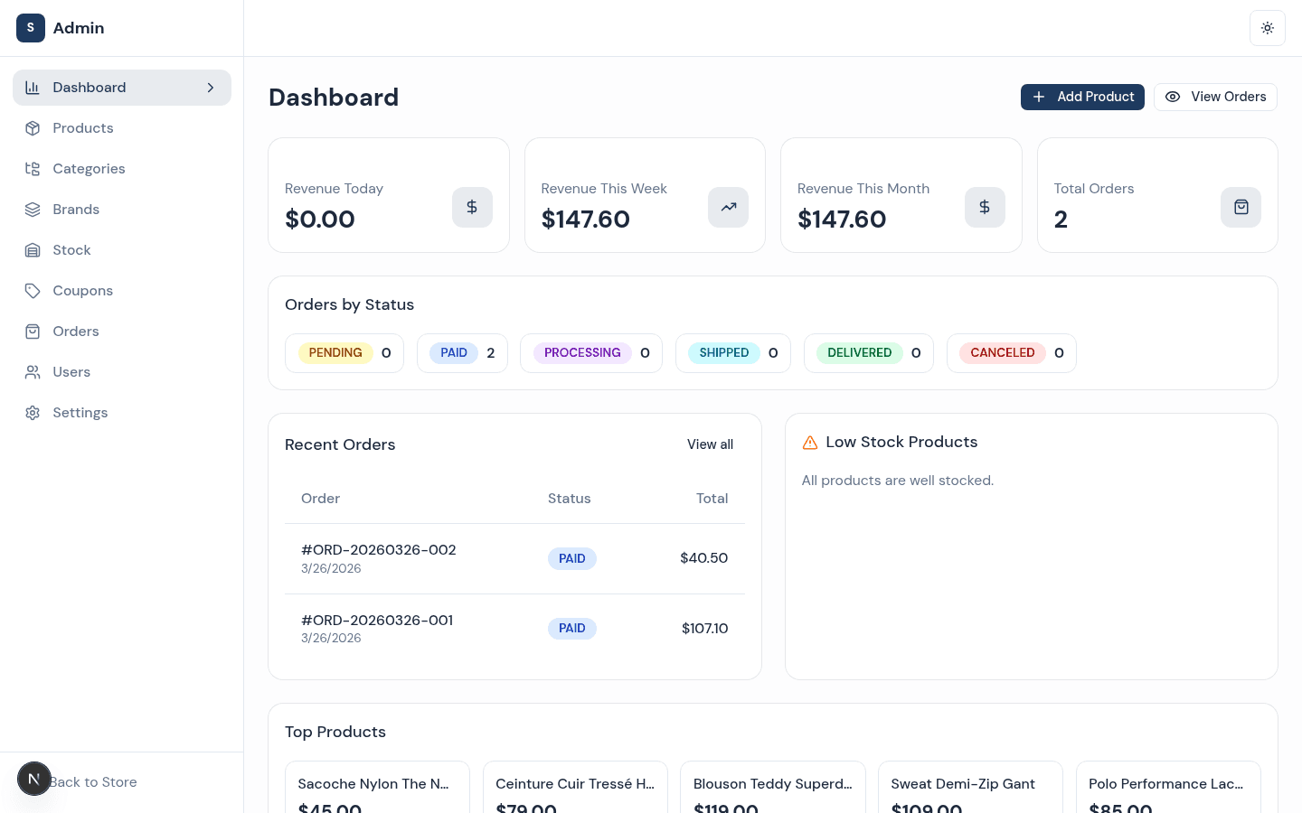This screenshot has width=1302, height=813.
Task: Click the PAID badge in Orders by Status
Action: (454, 353)
